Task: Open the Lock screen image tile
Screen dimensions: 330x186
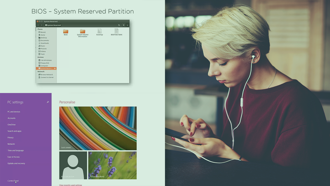Action: (98, 128)
